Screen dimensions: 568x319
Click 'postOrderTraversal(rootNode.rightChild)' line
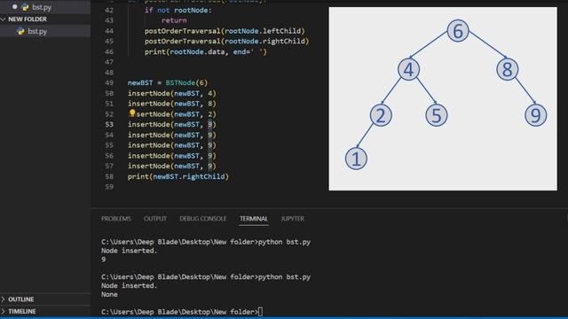pos(227,42)
